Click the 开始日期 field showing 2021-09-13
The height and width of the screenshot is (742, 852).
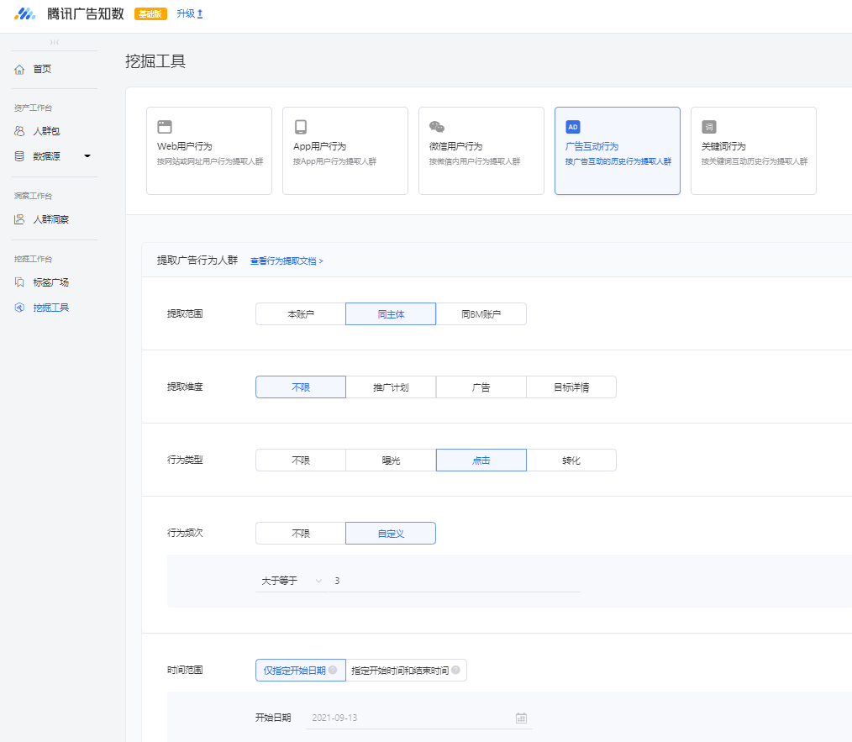419,718
